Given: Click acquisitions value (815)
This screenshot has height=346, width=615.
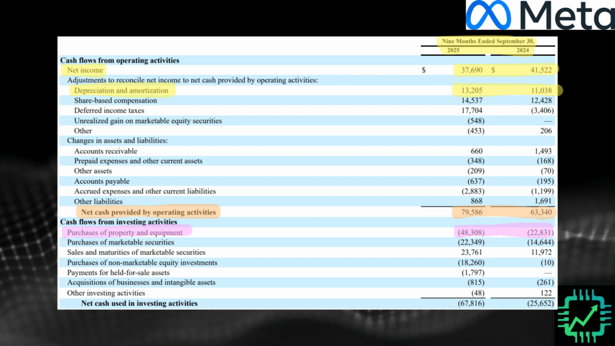Looking at the screenshot, I should (476, 282).
